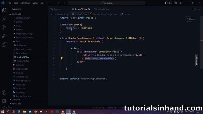The width and height of the screenshot is (203, 114).
Task: Open Windows Start menu
Action: (3, 111)
